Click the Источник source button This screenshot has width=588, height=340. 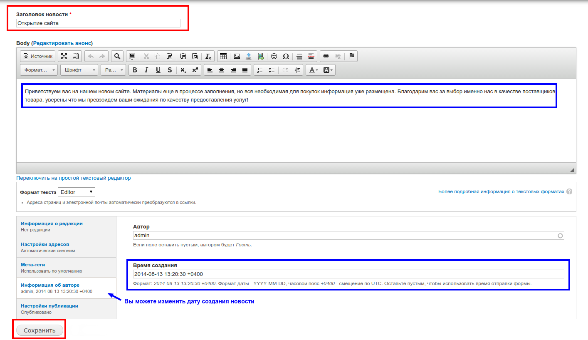[38, 56]
